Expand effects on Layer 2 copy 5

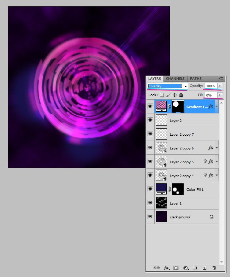pos(217,161)
